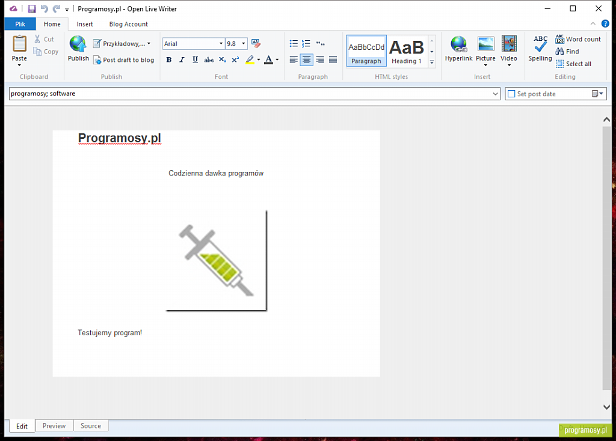Open the Picture dropdown arrow

click(485, 65)
